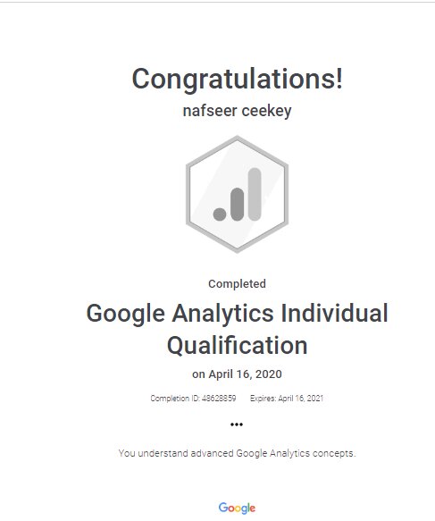Click the name nafseer ceekey
The height and width of the screenshot is (521, 435).
click(237, 111)
